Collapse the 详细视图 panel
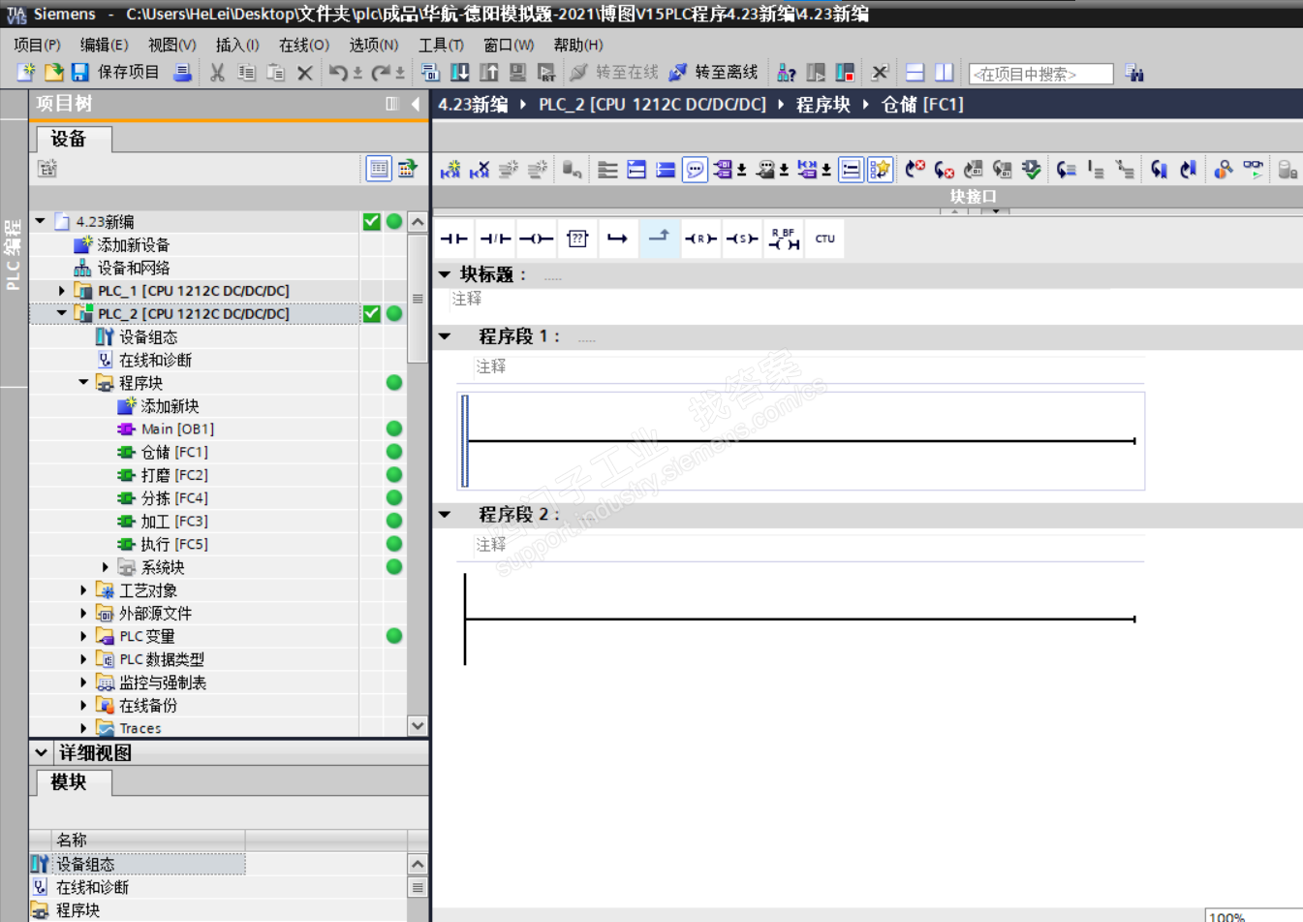The image size is (1303, 922). pyautogui.click(x=41, y=752)
